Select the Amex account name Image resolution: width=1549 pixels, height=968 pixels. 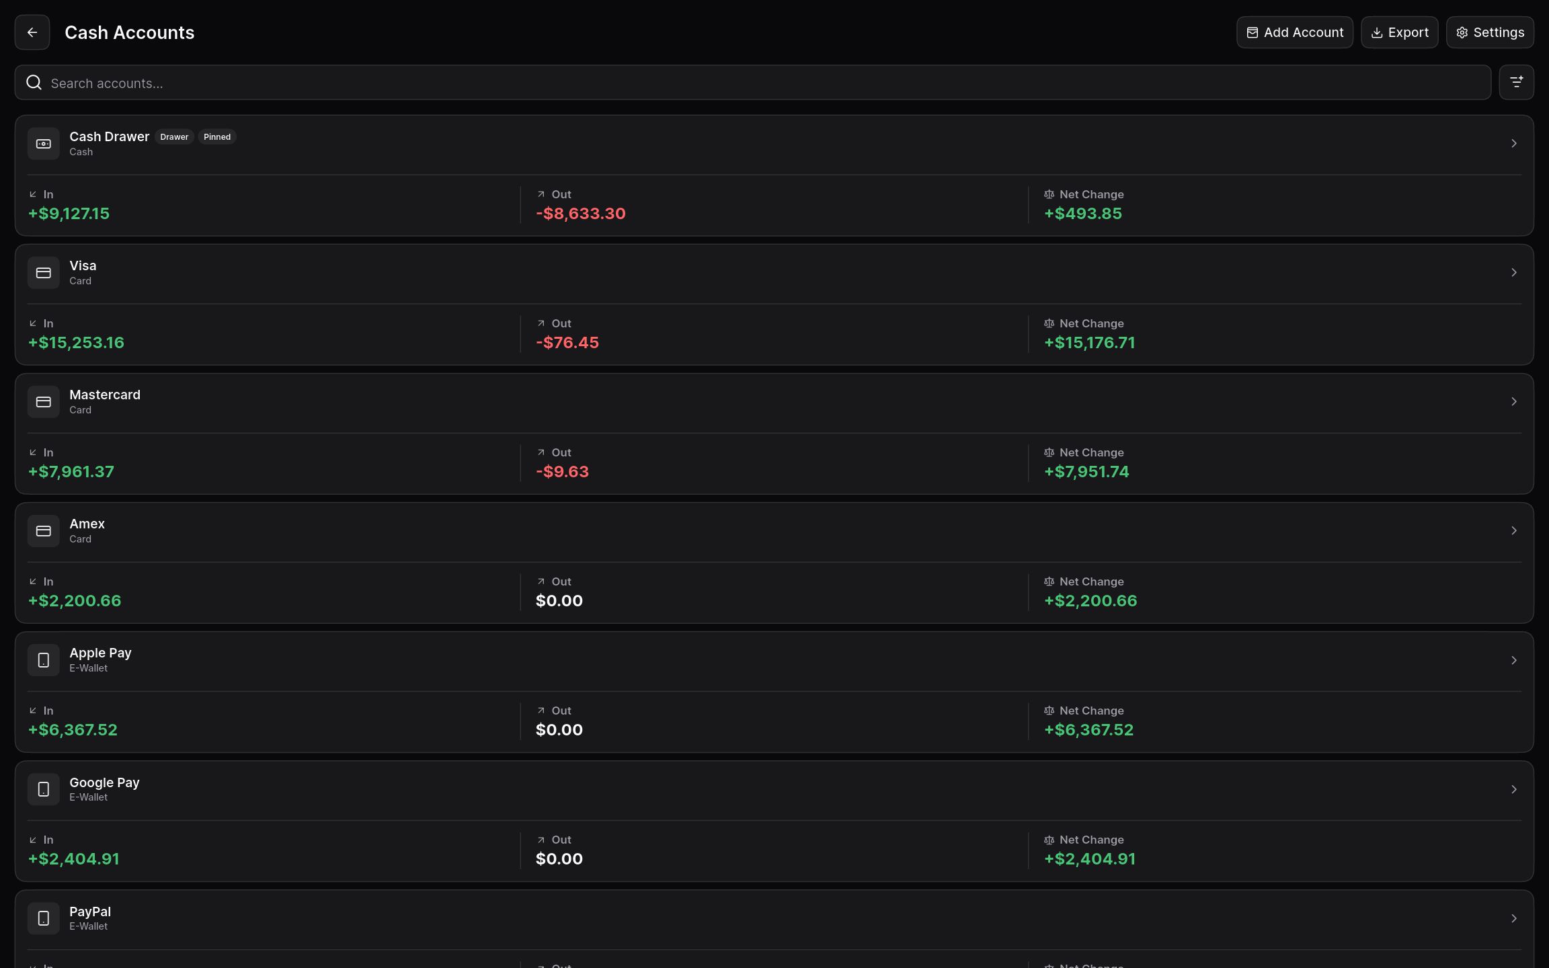click(x=87, y=524)
